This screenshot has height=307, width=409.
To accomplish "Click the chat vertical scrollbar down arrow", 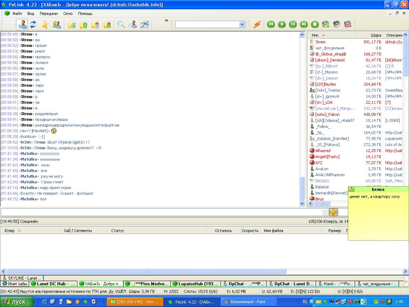I will 302,204.
